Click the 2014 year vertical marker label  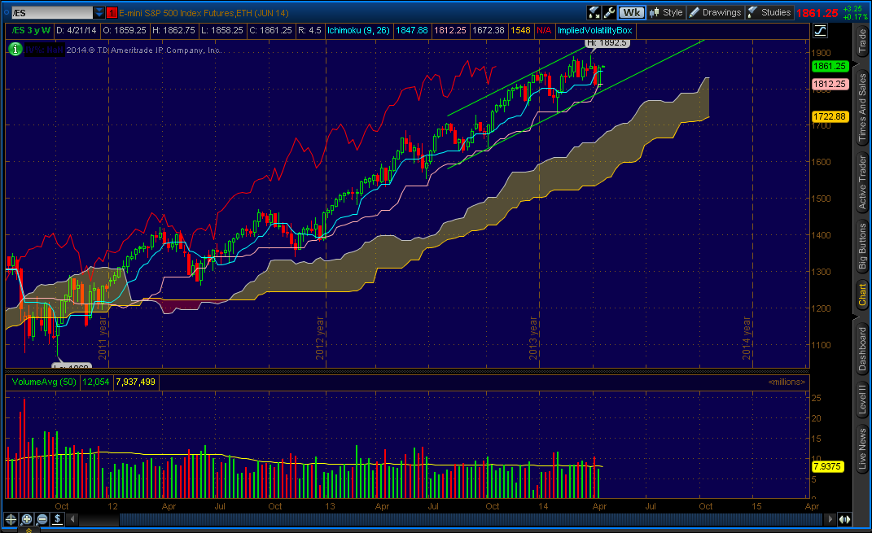(747, 339)
